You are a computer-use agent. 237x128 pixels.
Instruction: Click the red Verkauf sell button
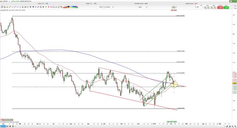220,7
